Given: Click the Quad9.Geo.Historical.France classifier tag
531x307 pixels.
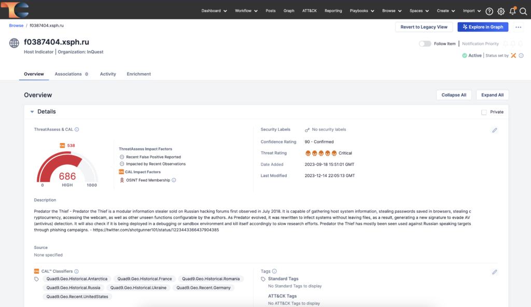Looking at the screenshot, I should [x=145, y=279].
